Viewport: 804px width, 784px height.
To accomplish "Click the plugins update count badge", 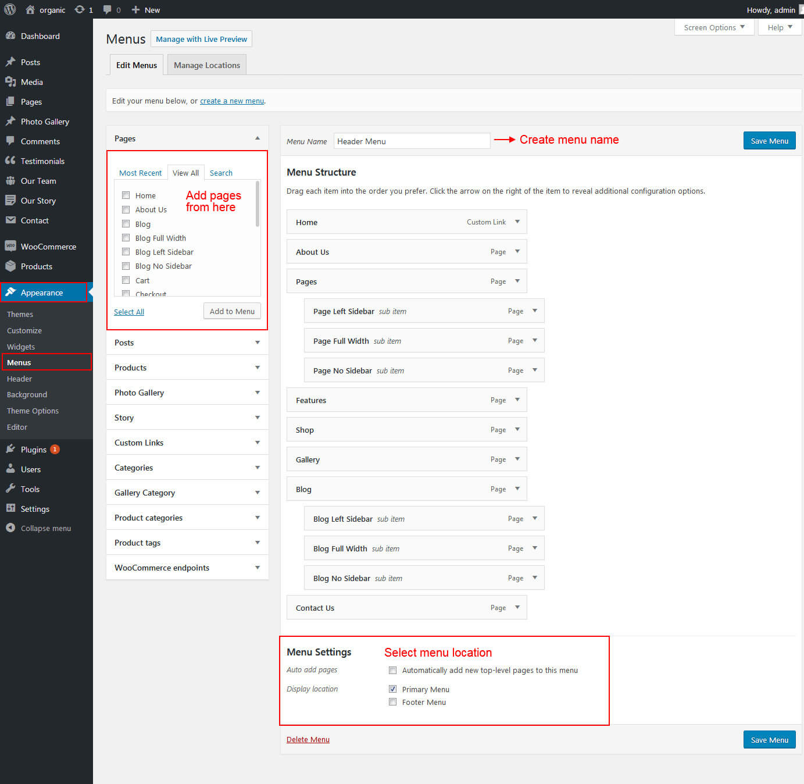I will click(55, 449).
